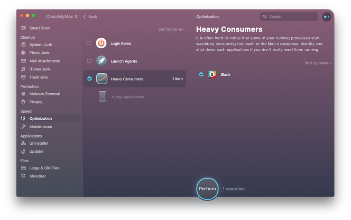Open Shredder label in sidebar
351x220 pixels.
tap(37, 176)
